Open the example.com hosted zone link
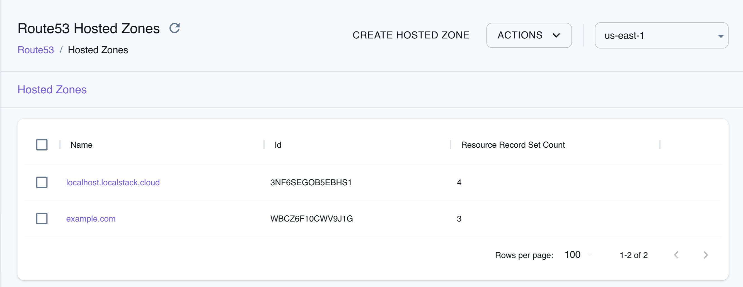 91,219
